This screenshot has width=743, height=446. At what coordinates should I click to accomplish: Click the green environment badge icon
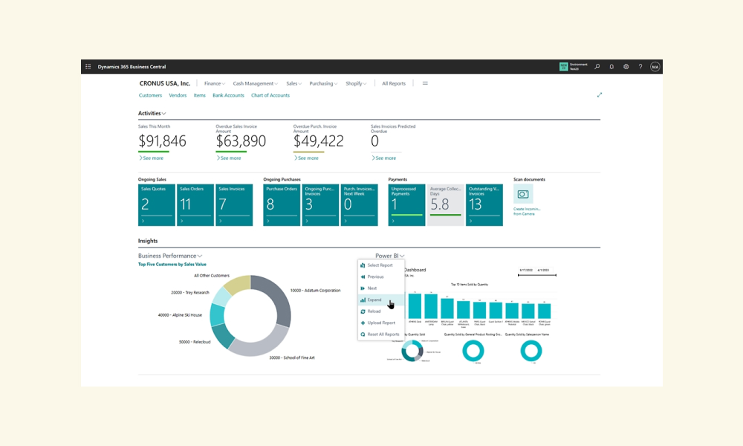point(563,67)
